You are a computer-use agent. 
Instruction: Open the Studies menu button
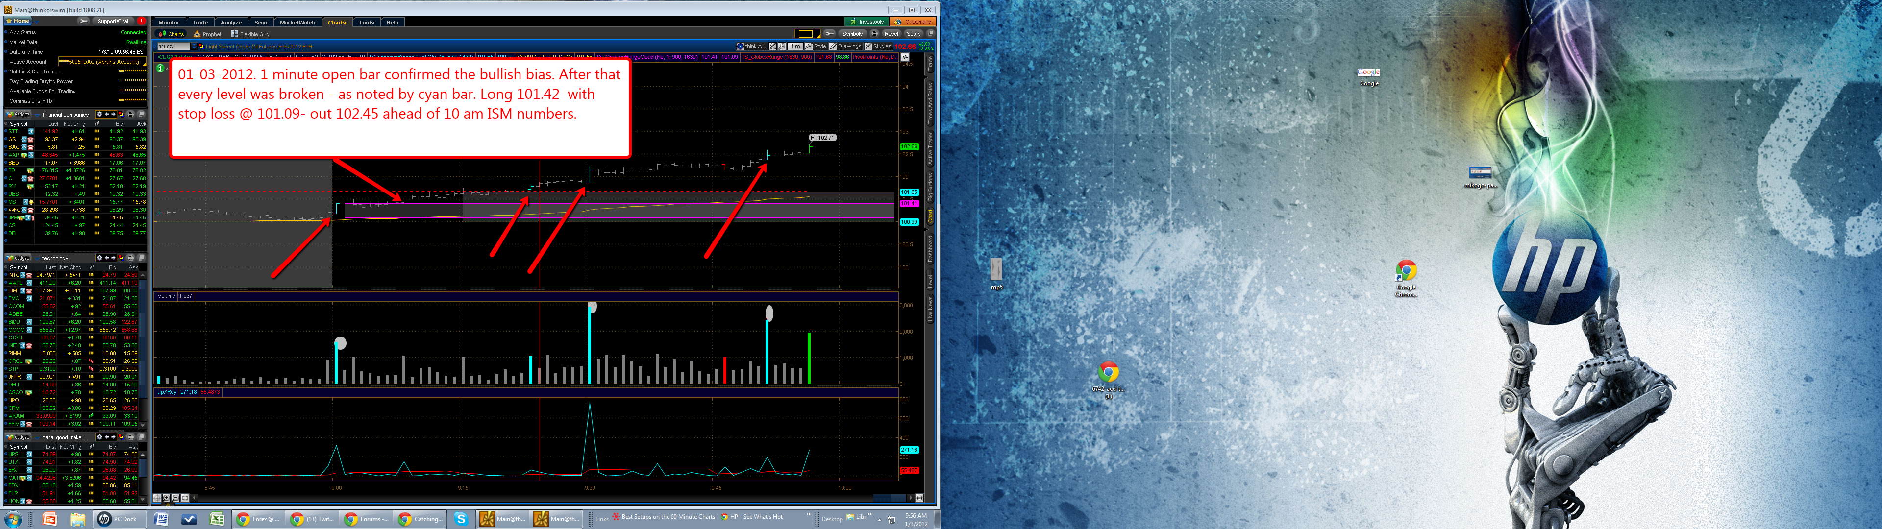(x=878, y=46)
